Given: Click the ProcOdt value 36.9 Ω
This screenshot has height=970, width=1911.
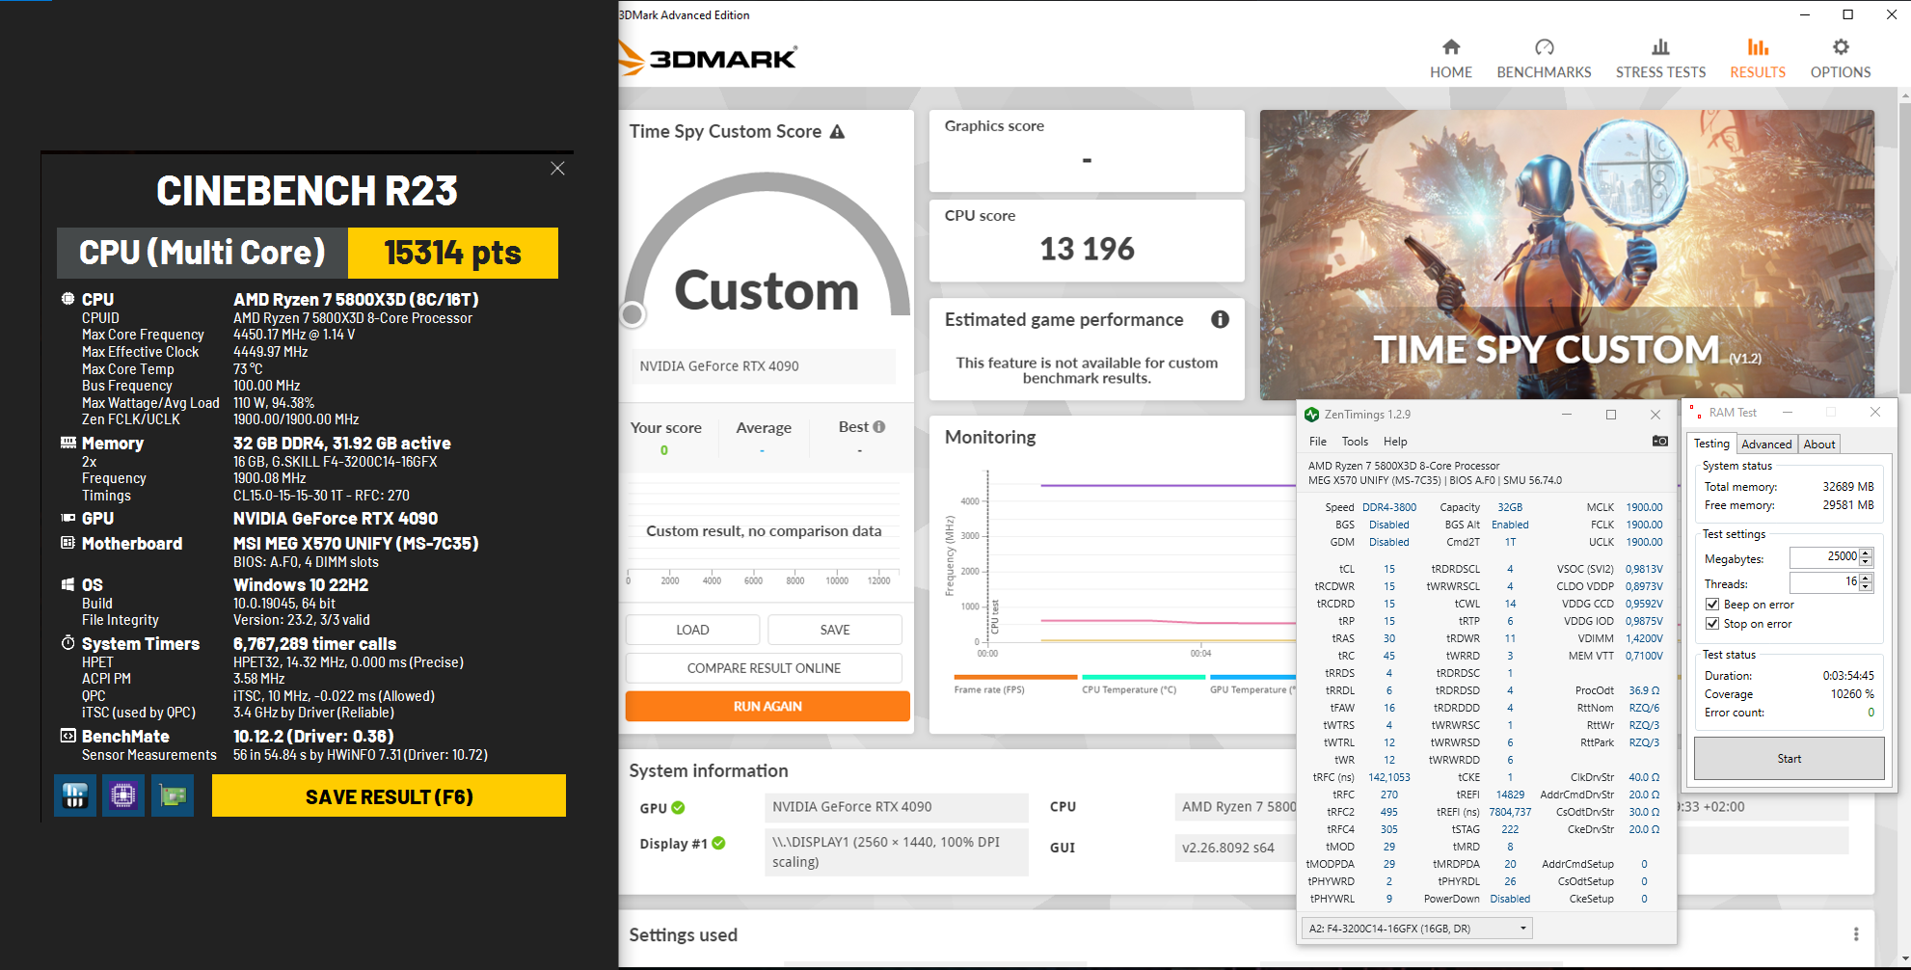Looking at the screenshot, I should 1644,690.
